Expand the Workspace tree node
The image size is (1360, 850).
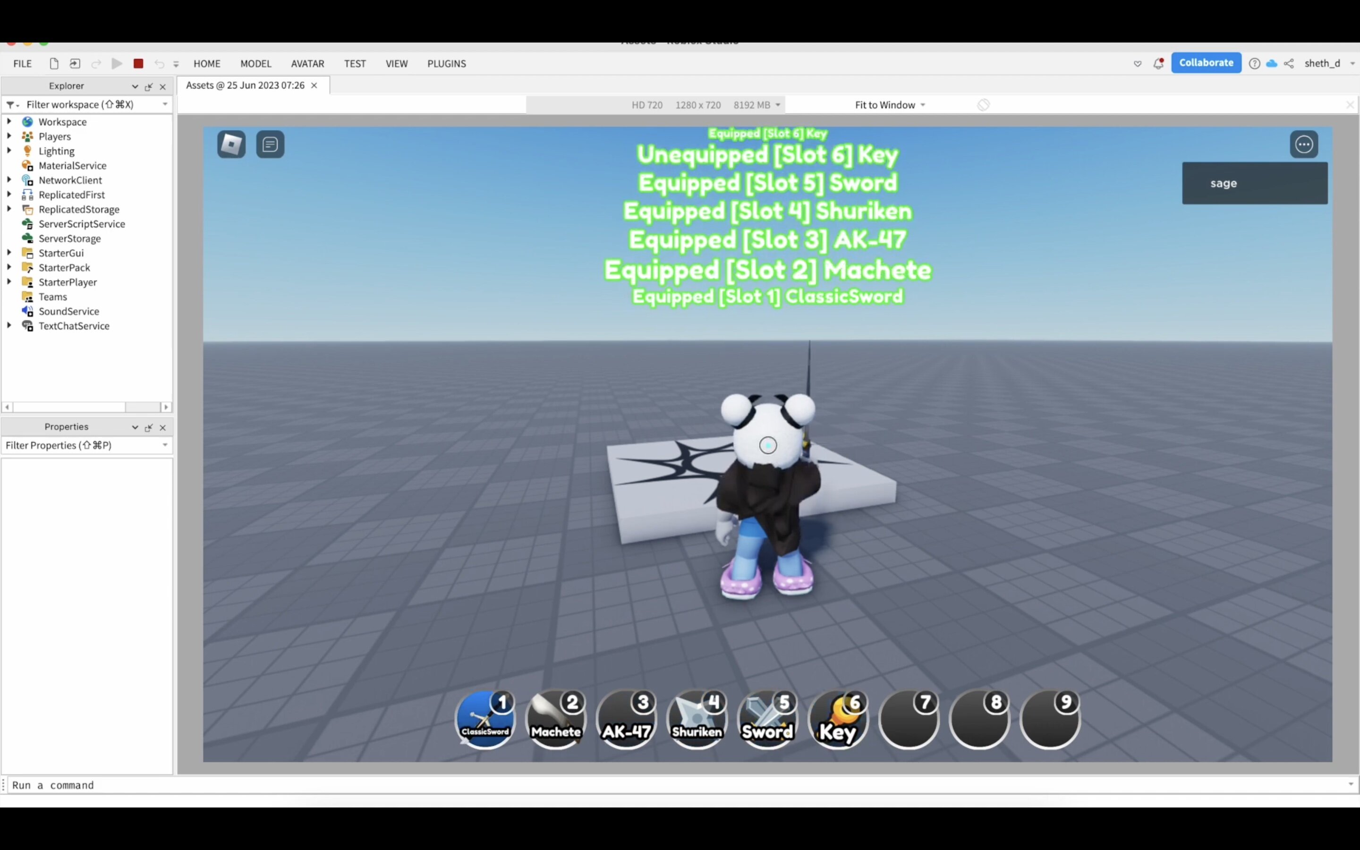pos(9,121)
